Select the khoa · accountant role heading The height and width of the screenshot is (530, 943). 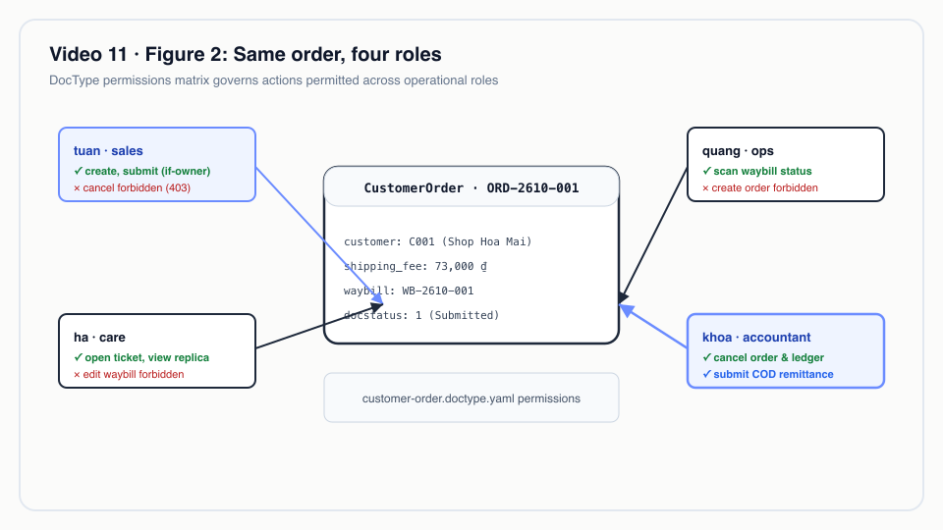(x=756, y=337)
